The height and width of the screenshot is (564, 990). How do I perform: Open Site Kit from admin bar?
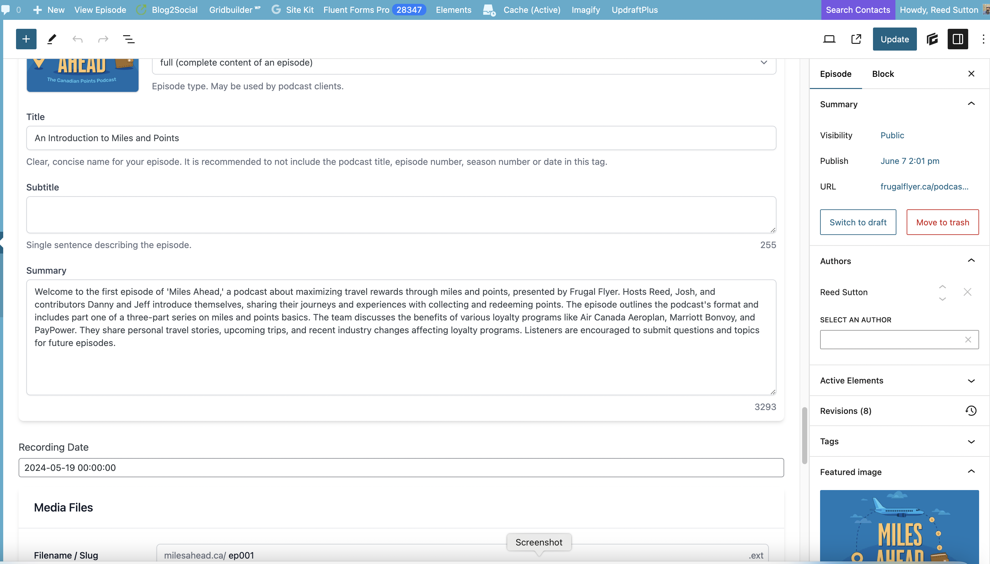[292, 10]
